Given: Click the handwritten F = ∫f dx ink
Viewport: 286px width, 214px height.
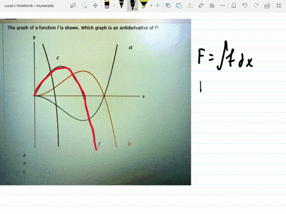Looking at the screenshot, I should click(x=225, y=56).
